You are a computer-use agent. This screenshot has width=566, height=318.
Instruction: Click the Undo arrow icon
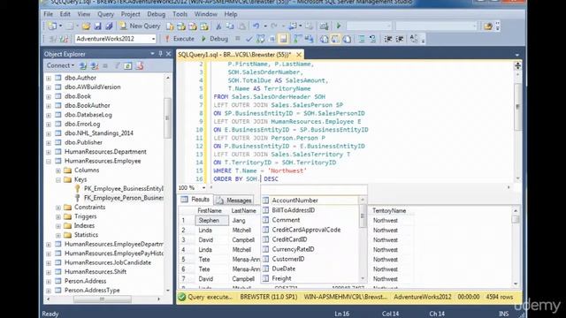click(x=256, y=26)
